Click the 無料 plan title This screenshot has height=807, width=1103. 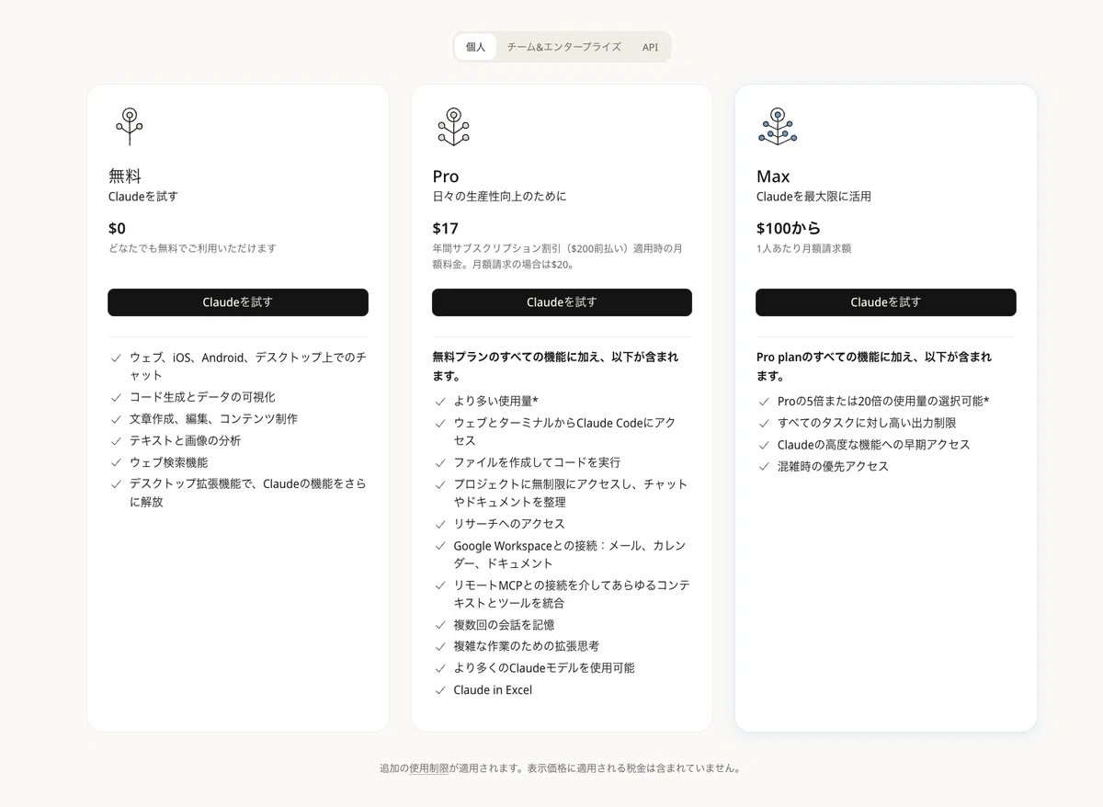[125, 176]
